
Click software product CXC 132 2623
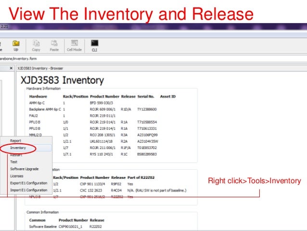(x=91, y=190)
